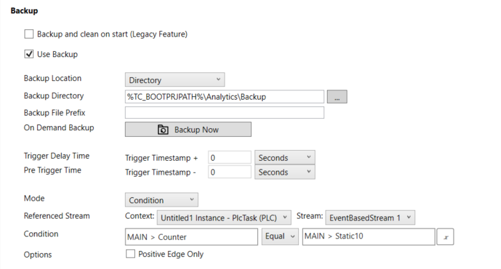Click the camera icon on Backup Now
501x269 pixels.
[x=163, y=130]
